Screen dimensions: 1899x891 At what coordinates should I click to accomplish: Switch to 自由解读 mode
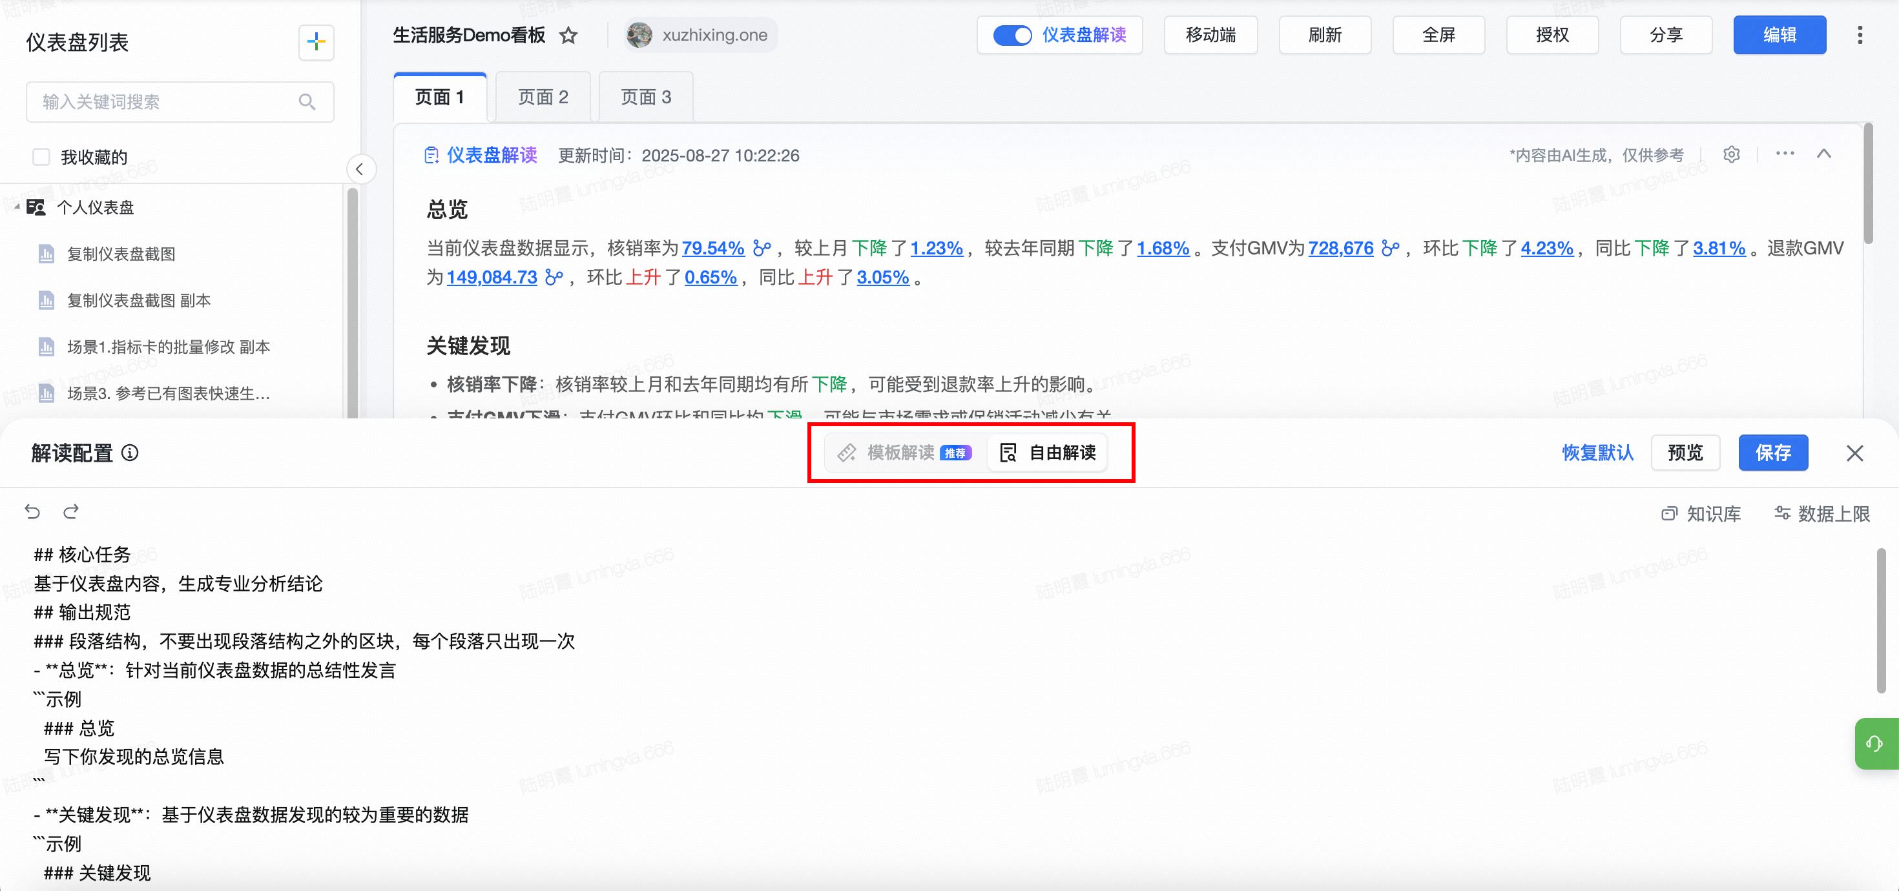click(1048, 453)
